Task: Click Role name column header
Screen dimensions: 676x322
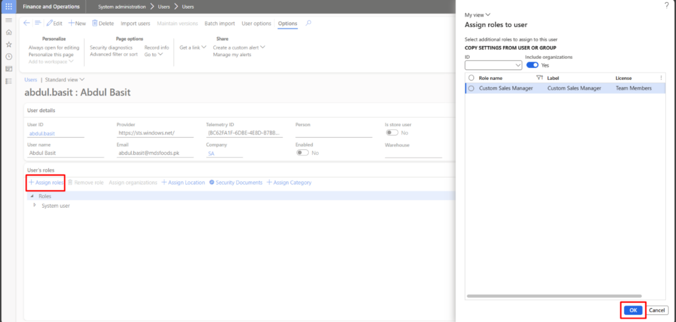Action: (490, 78)
